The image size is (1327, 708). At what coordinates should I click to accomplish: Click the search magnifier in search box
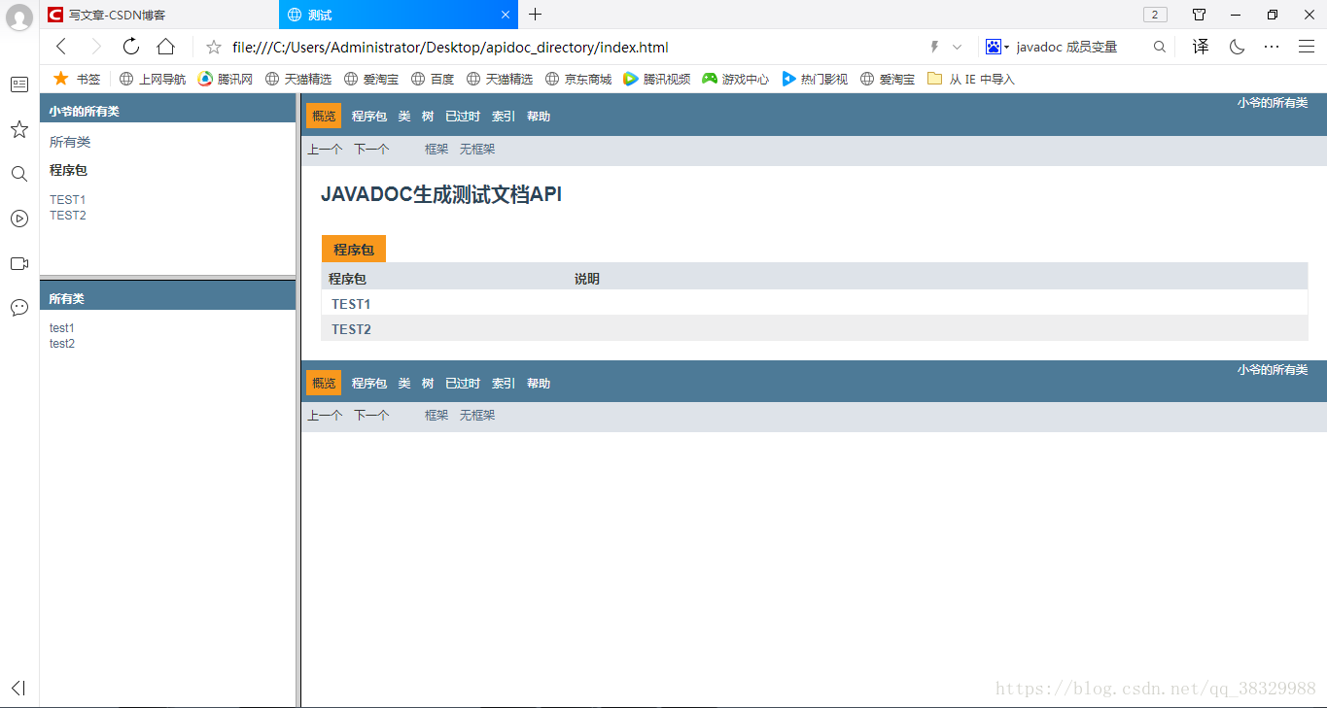click(x=1160, y=47)
